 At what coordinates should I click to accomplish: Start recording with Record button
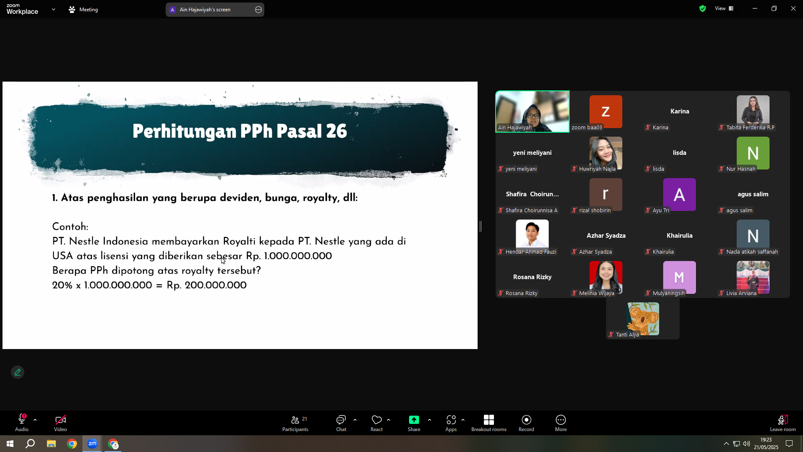tap(526, 423)
